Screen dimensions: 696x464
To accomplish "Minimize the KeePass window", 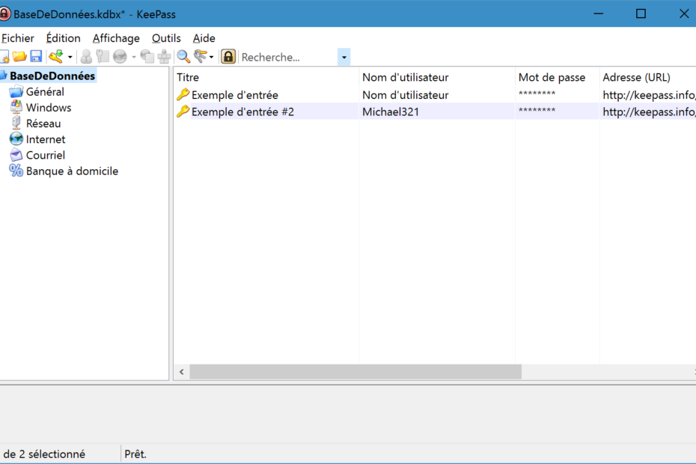I will coord(599,13).
